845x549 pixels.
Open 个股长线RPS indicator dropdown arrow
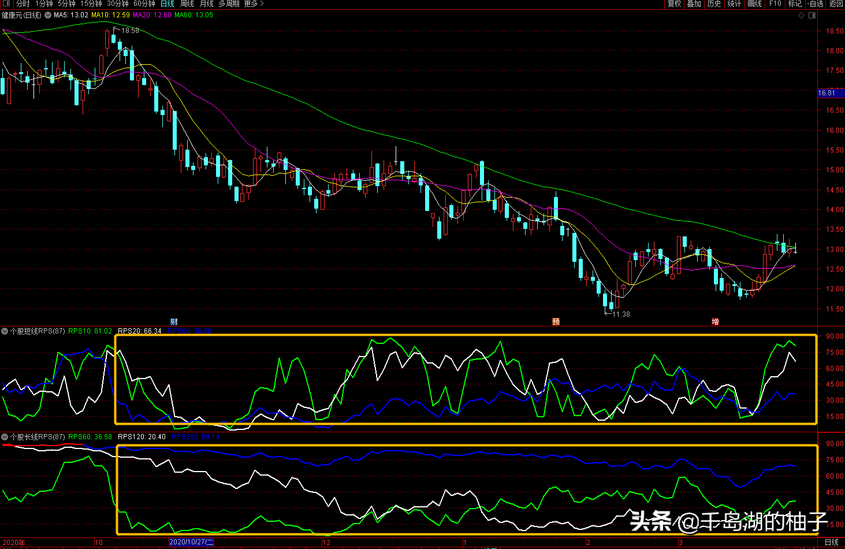tap(5, 437)
